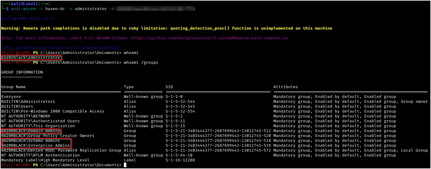The height and width of the screenshot is (169, 431).
Task: Click the evil-winrm command on the first line
Action: (x=58, y=9)
